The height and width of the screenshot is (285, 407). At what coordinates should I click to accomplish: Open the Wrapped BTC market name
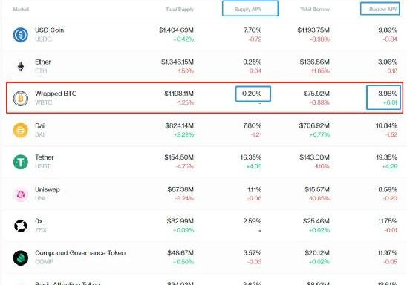pos(56,94)
